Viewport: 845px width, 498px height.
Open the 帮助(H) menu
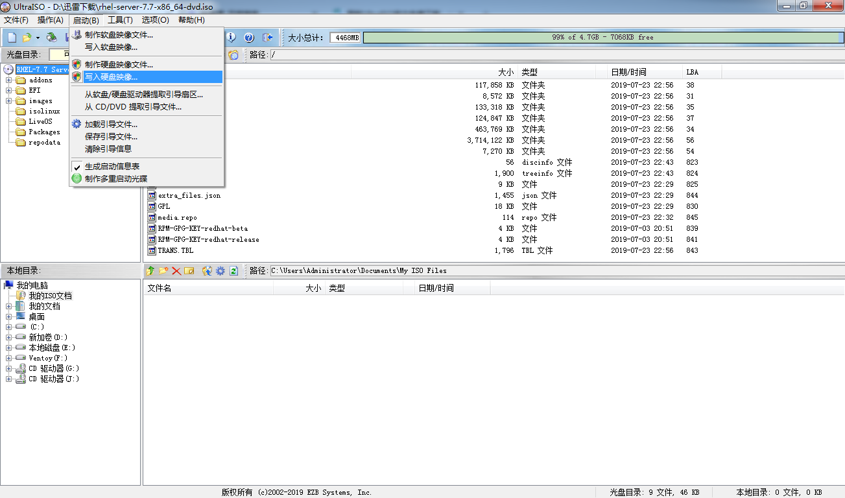pos(191,20)
